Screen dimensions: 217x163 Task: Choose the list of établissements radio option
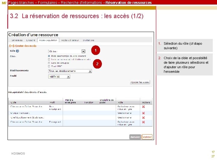click(49, 59)
